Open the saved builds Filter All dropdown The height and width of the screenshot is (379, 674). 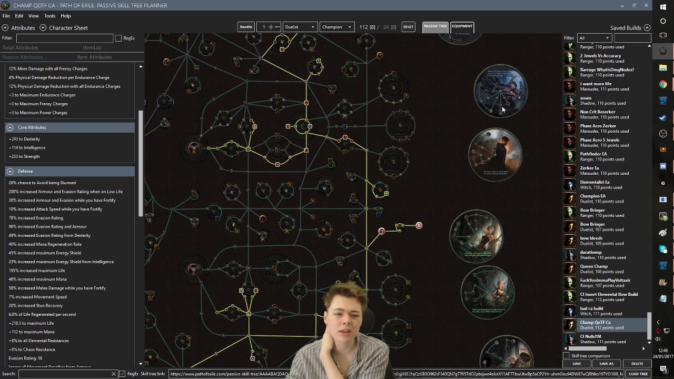pyautogui.click(x=594, y=38)
